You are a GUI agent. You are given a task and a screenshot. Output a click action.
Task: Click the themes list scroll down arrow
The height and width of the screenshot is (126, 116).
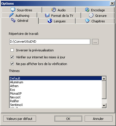click(x=104, y=105)
